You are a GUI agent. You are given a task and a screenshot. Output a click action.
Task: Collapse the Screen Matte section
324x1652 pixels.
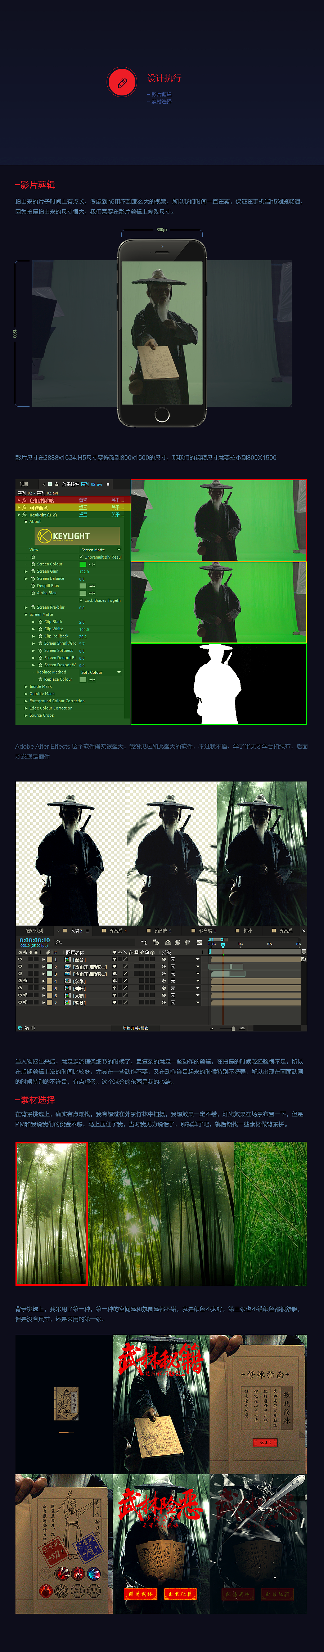click(x=26, y=614)
